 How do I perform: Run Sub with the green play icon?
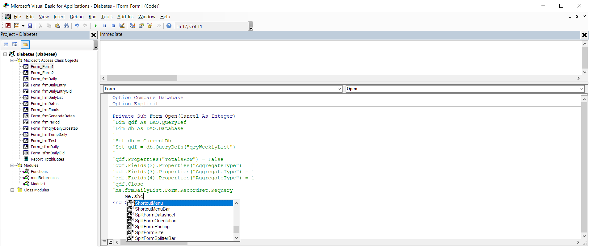point(96,26)
